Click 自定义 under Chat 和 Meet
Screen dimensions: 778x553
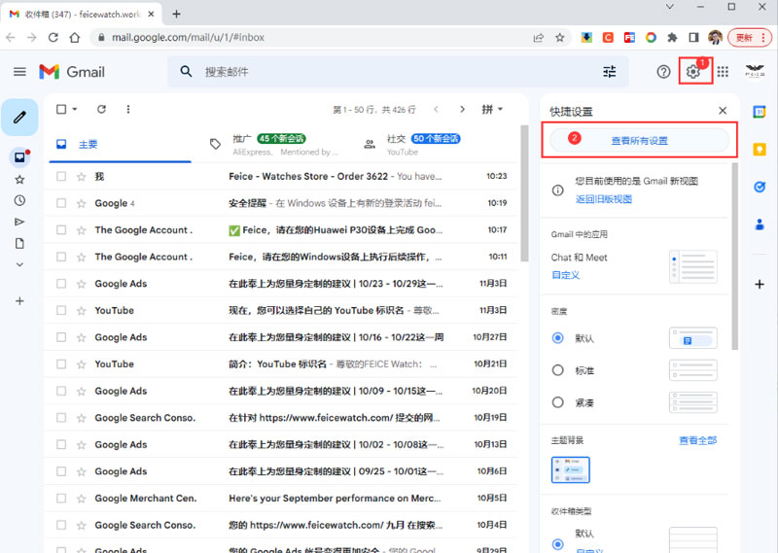tap(566, 275)
